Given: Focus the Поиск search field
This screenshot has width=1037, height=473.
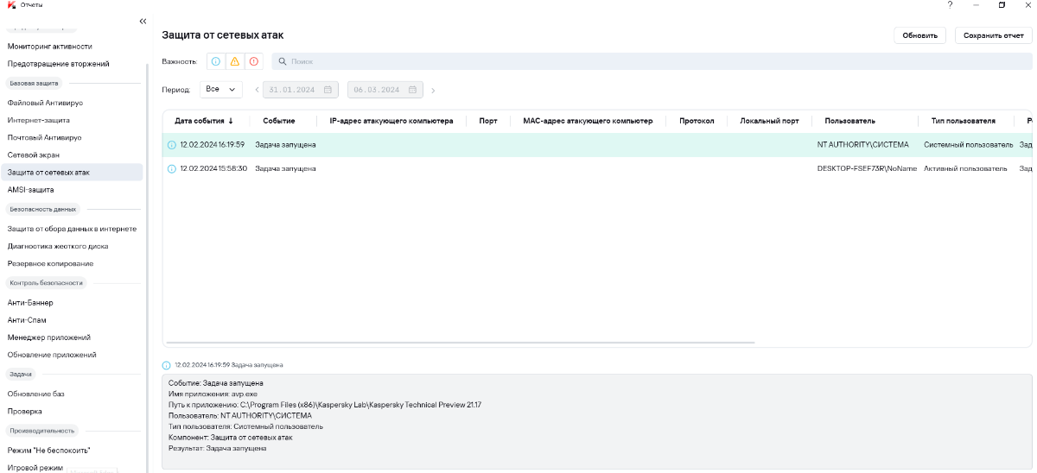Looking at the screenshot, I should click(x=652, y=62).
